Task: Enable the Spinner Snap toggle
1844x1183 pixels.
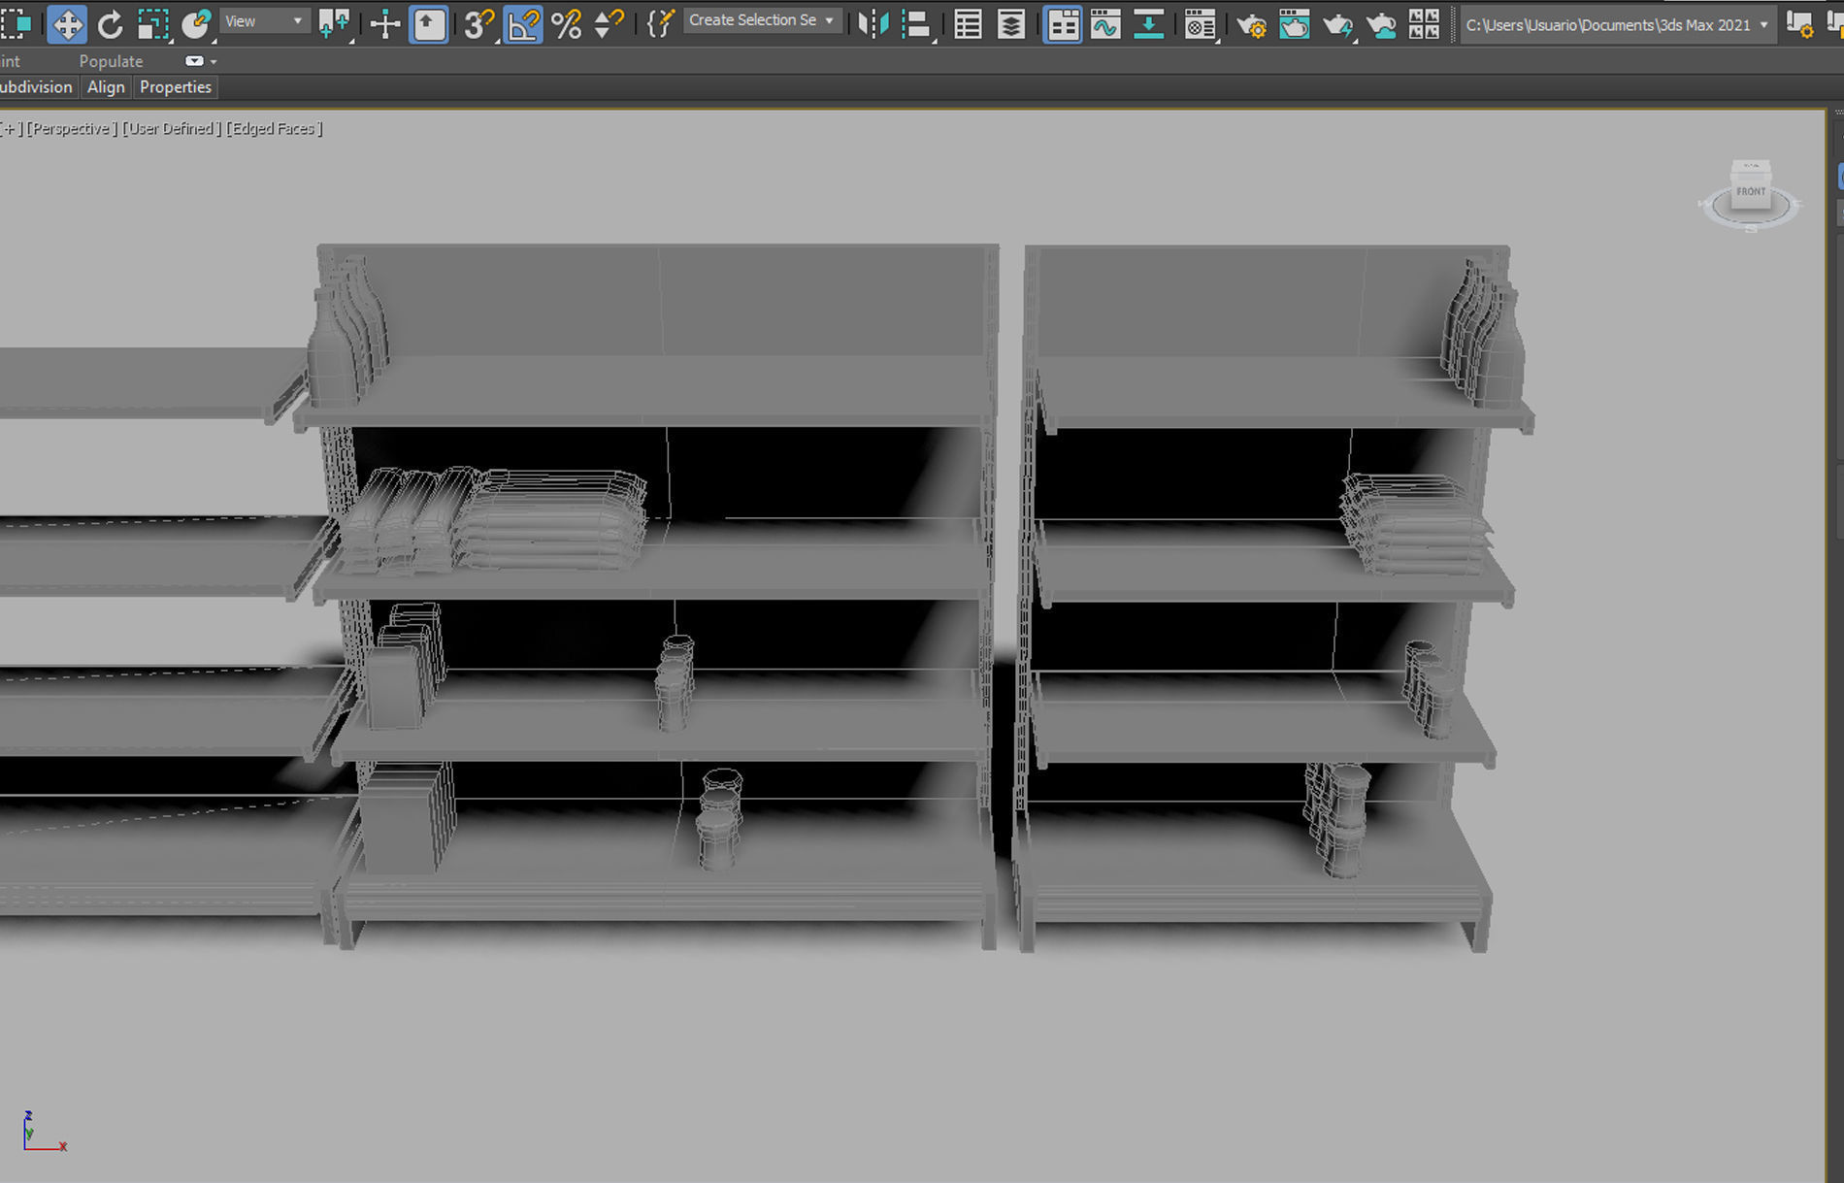Action: (x=609, y=24)
